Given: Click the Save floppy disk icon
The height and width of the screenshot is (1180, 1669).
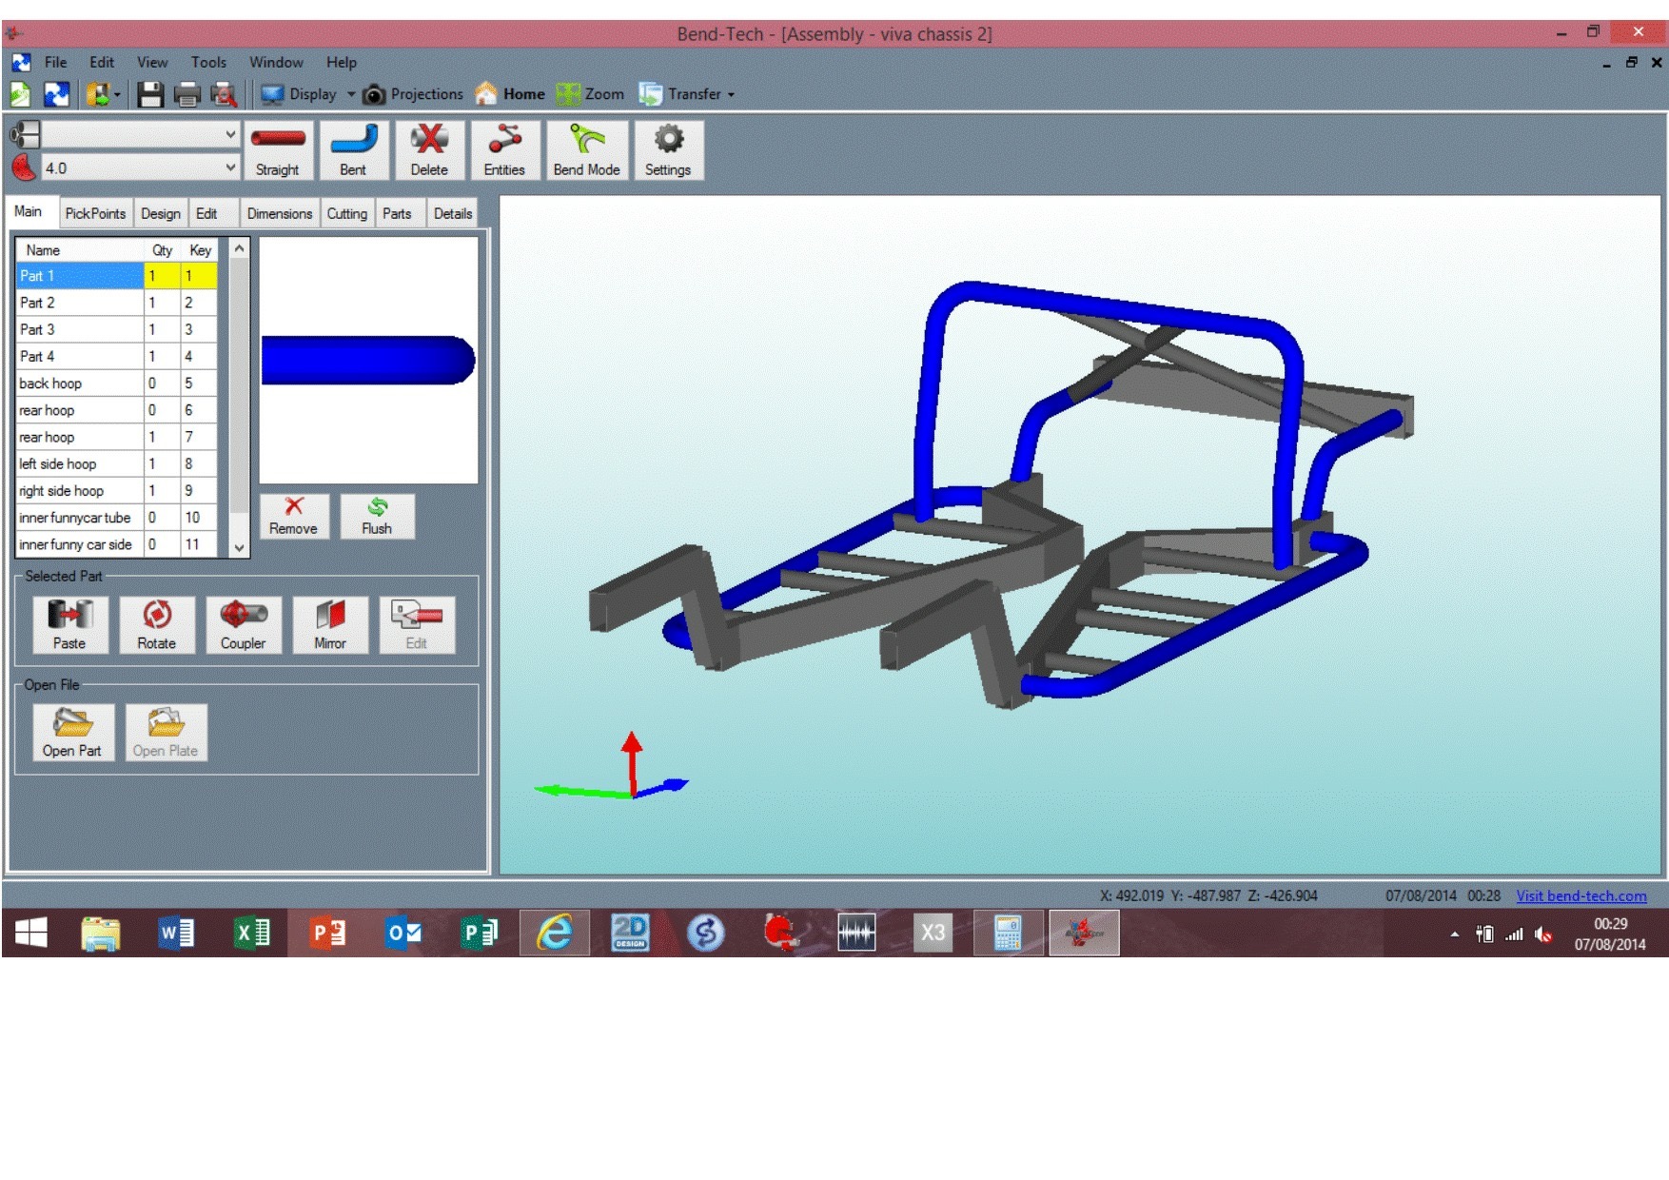Looking at the screenshot, I should [149, 94].
